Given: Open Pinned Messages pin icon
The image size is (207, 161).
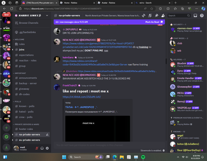Looking at the screenshot, I should click(x=156, y=16).
